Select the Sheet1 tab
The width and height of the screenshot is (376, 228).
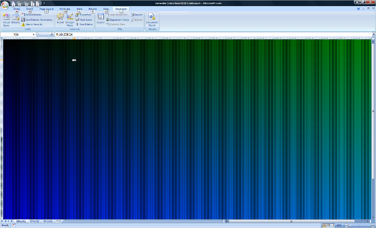pyautogui.click(x=21, y=221)
